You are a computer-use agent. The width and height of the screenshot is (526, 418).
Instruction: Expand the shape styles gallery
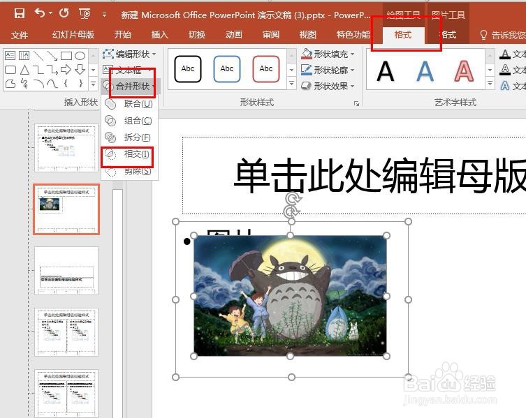tap(291, 83)
